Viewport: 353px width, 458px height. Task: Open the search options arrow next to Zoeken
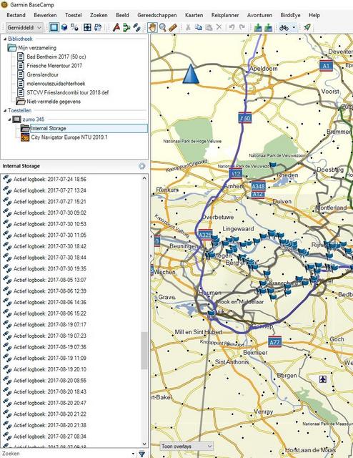133,454
